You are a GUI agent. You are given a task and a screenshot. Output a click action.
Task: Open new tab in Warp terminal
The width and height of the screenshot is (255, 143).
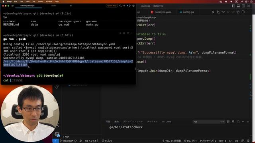pos(71,6)
